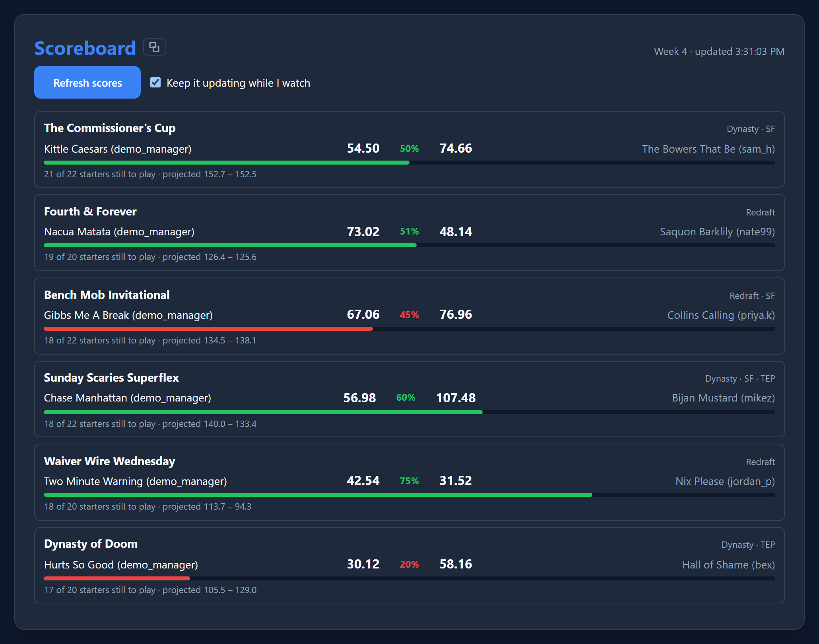Click the score 107.48
Image resolution: width=819 pixels, height=644 pixels.
click(456, 398)
